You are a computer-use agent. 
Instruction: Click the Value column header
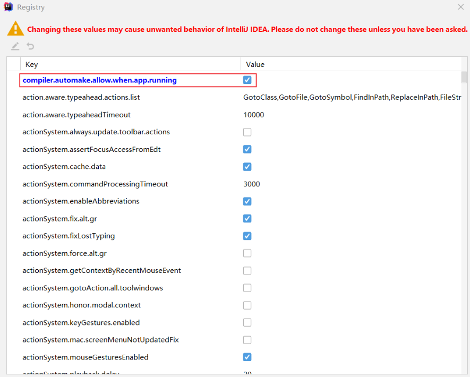click(x=351, y=64)
